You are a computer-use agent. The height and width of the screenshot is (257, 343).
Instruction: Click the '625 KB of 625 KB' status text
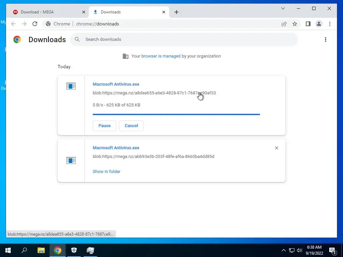pos(123,105)
